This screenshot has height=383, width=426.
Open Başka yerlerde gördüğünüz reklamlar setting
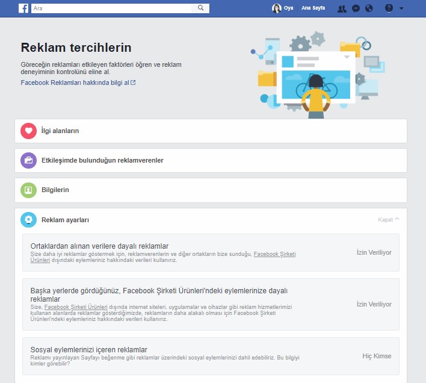click(211, 304)
